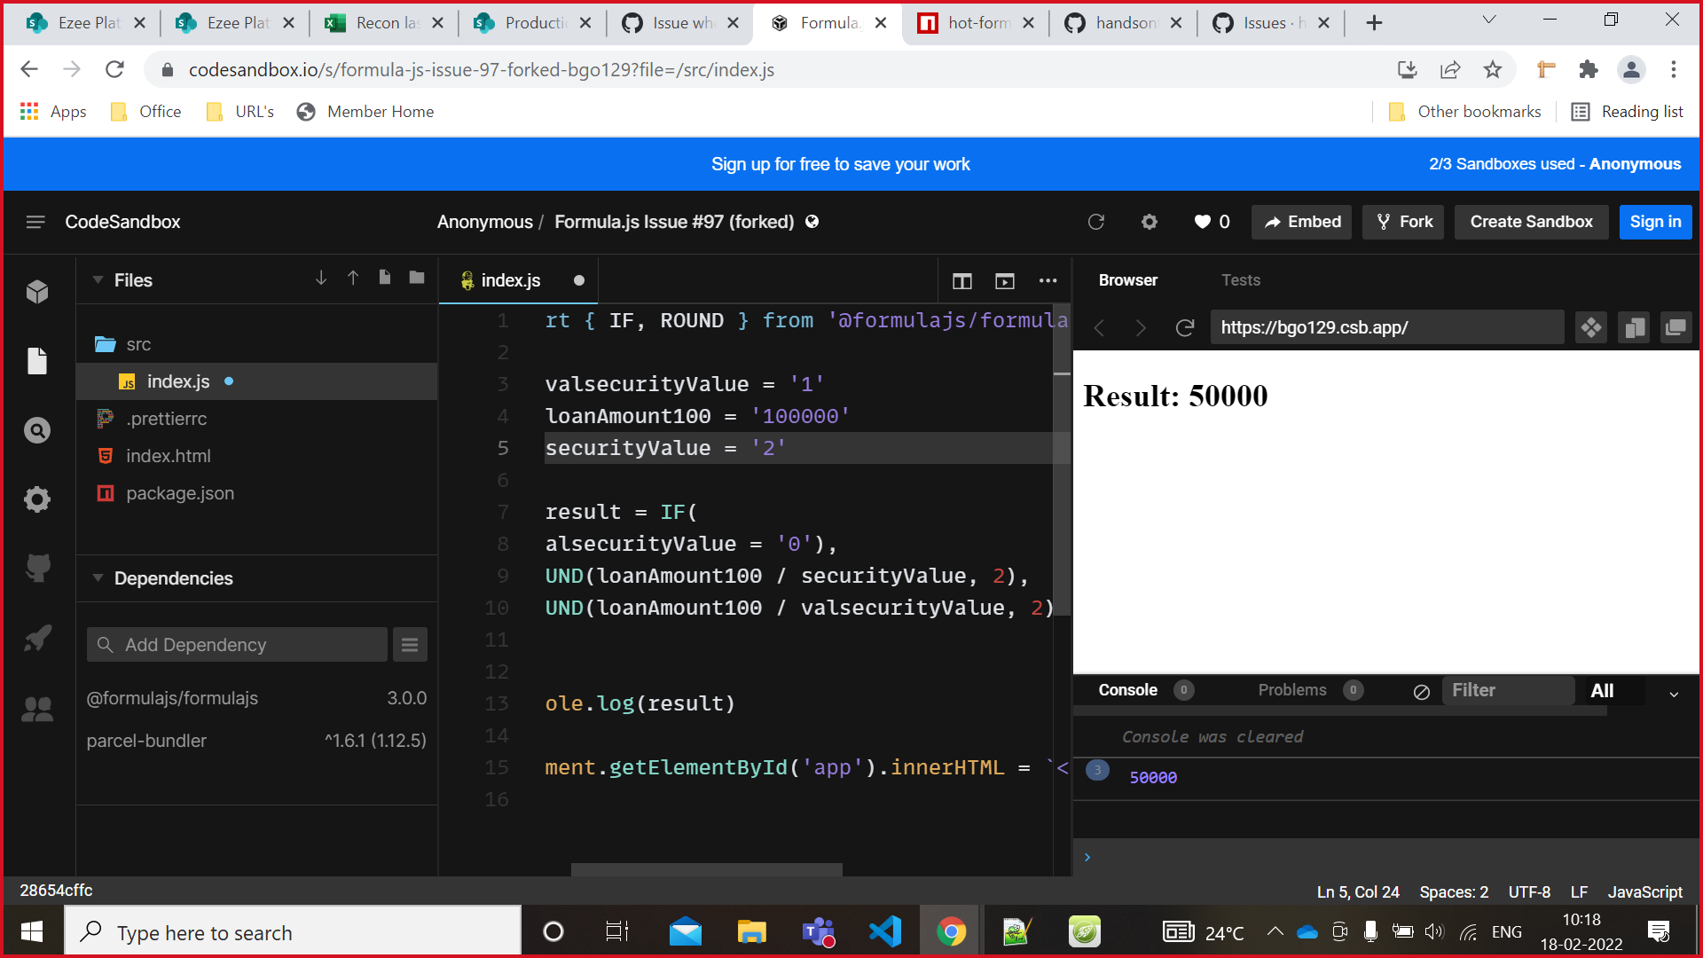Open the Search panel in CodeSandbox sidebar
Image resolution: width=1703 pixels, height=958 pixels.
click(x=37, y=429)
